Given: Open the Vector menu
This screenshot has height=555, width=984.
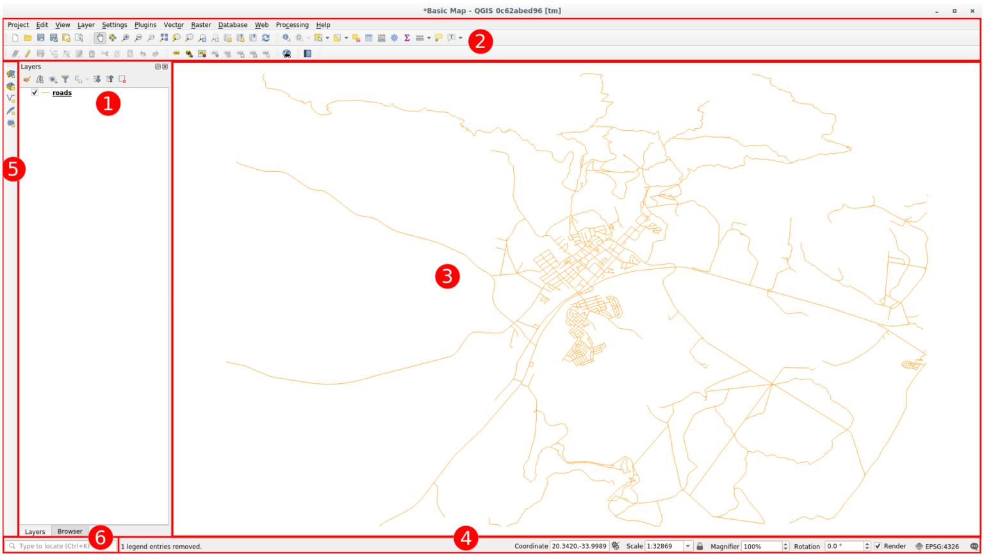Looking at the screenshot, I should pyautogui.click(x=174, y=24).
